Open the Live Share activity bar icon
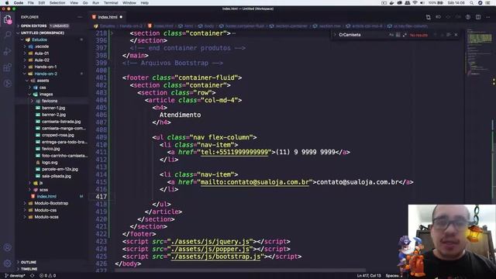 [8, 84]
